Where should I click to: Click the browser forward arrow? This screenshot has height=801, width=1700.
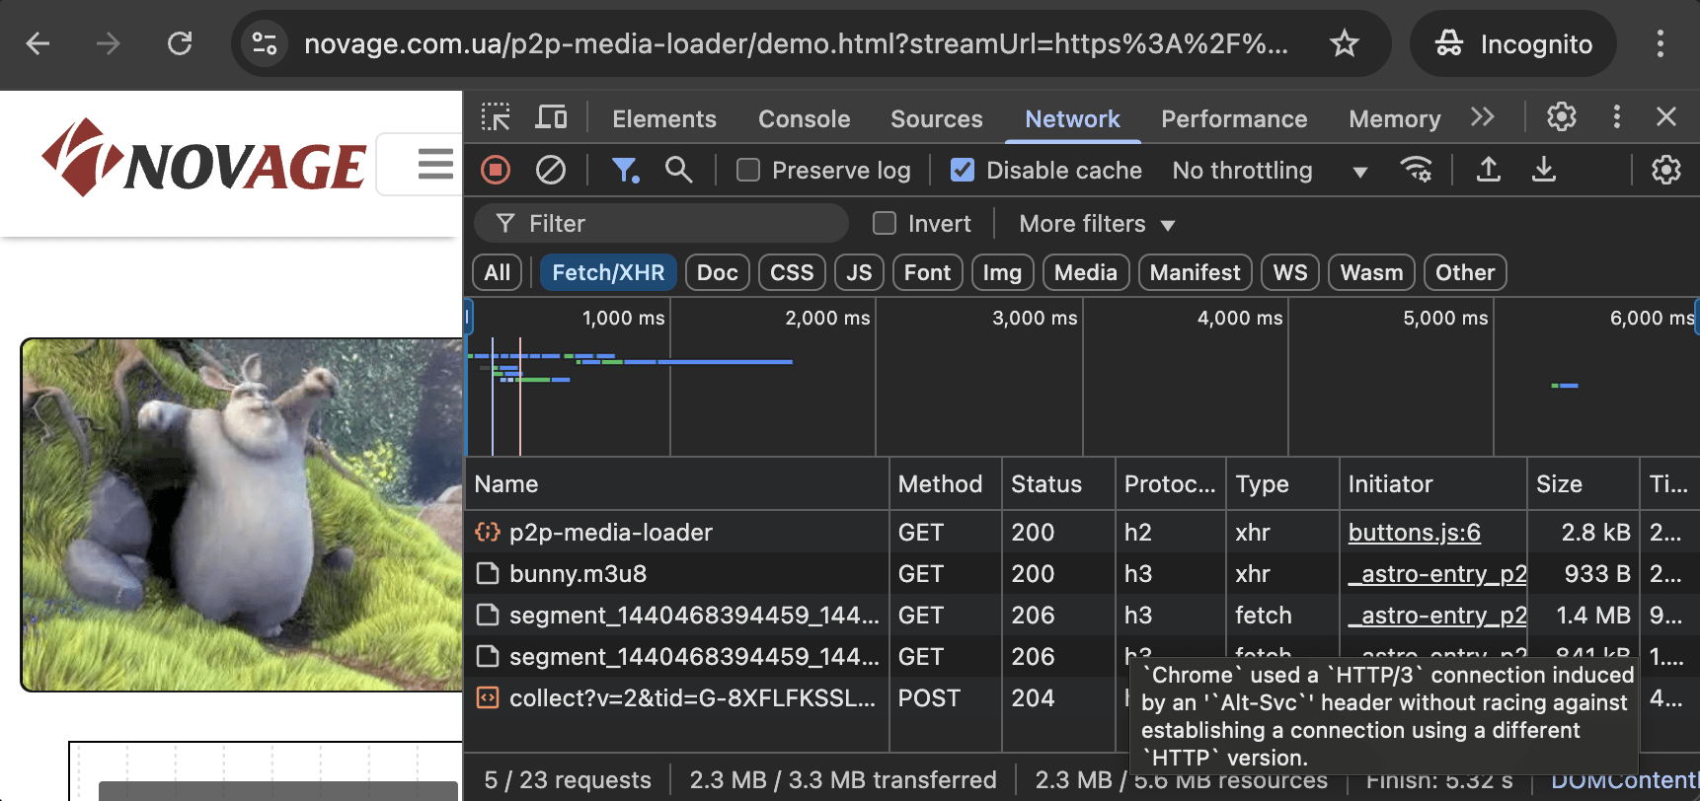(108, 43)
